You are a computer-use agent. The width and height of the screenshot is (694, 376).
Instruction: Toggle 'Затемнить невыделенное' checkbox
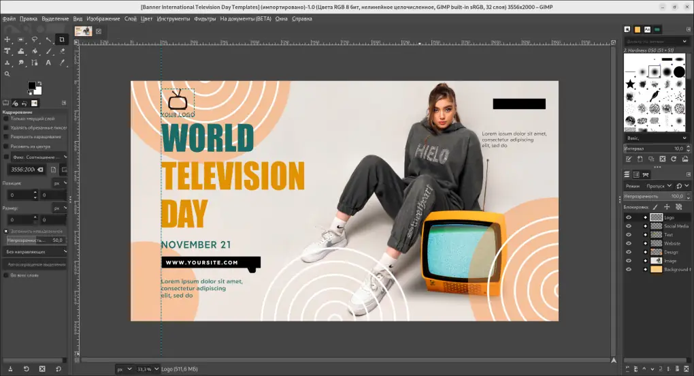tap(6, 231)
